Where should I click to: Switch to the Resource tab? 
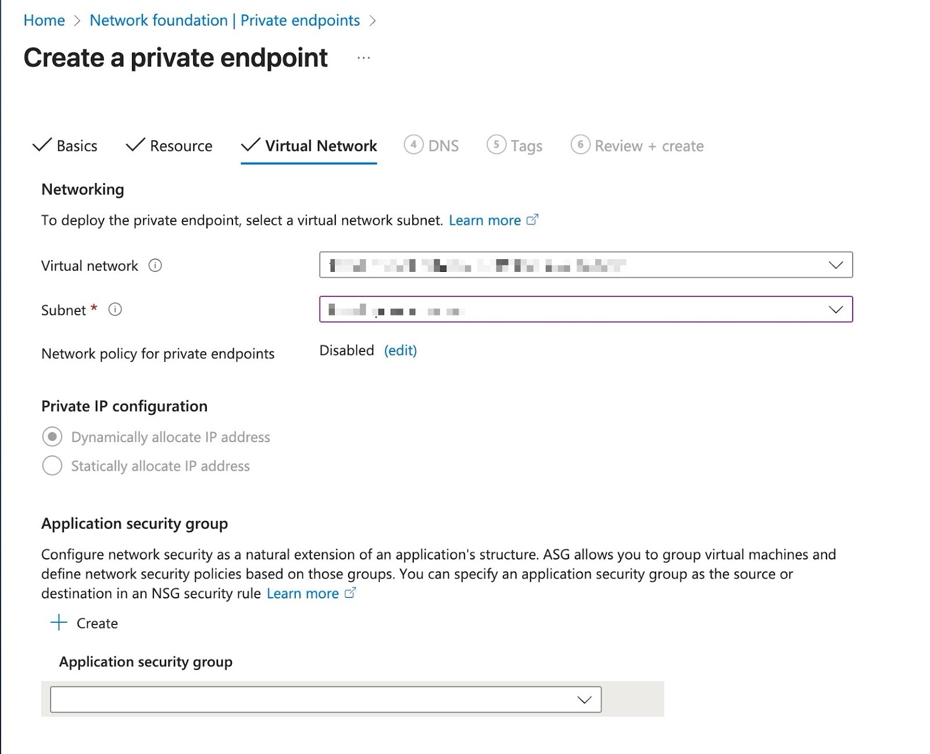pyautogui.click(x=181, y=146)
